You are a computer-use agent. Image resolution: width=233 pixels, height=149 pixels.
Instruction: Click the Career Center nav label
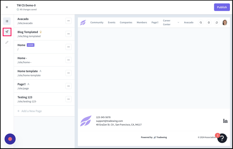(x=167, y=22)
